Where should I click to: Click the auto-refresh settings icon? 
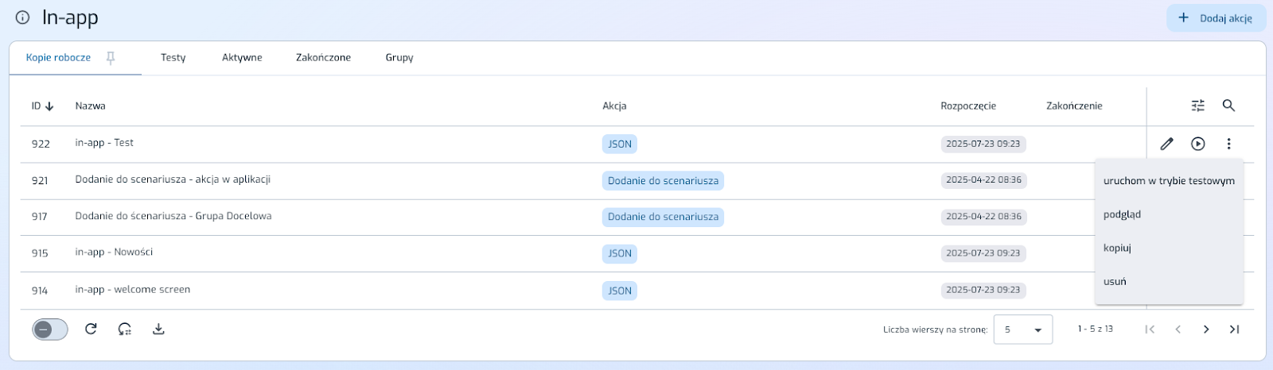(125, 329)
